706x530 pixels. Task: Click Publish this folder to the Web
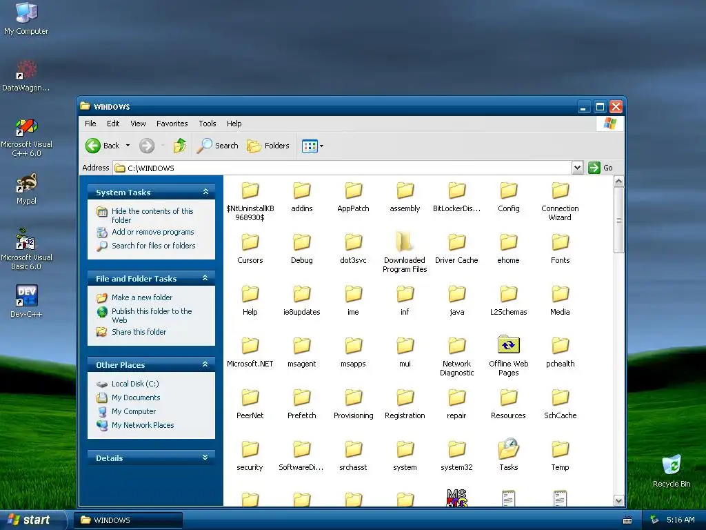[152, 315]
